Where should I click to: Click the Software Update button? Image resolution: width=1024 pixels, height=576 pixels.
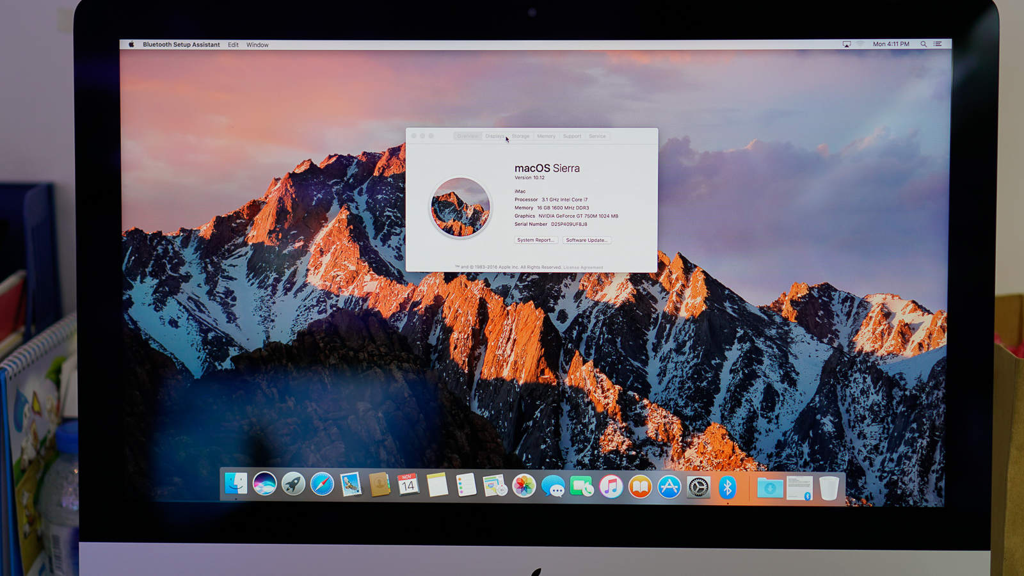click(586, 240)
